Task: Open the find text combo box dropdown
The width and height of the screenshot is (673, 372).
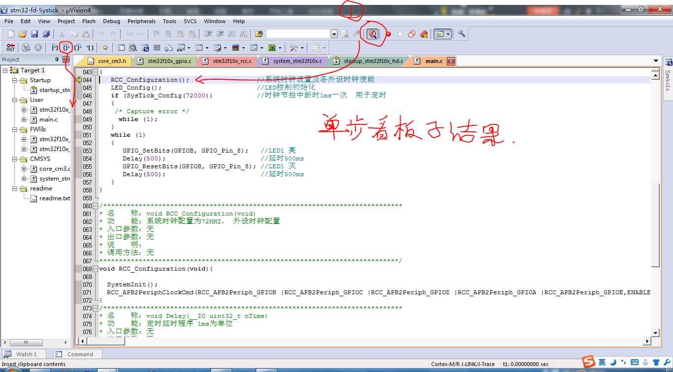Action: coord(334,34)
